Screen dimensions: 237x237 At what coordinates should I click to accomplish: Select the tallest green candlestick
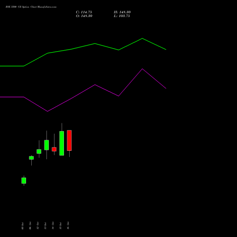click(62, 143)
